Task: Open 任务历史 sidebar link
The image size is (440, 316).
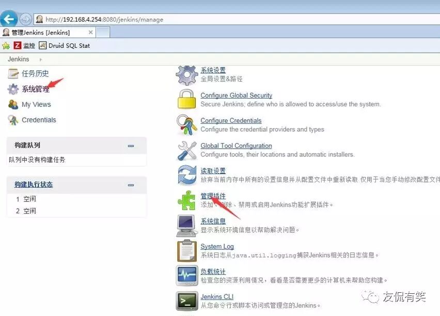Action: 35,73
